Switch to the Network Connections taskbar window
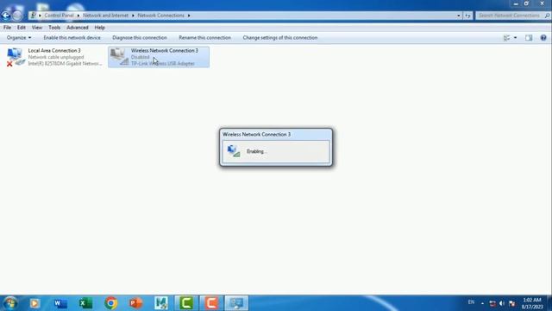552x311 pixels. point(236,303)
